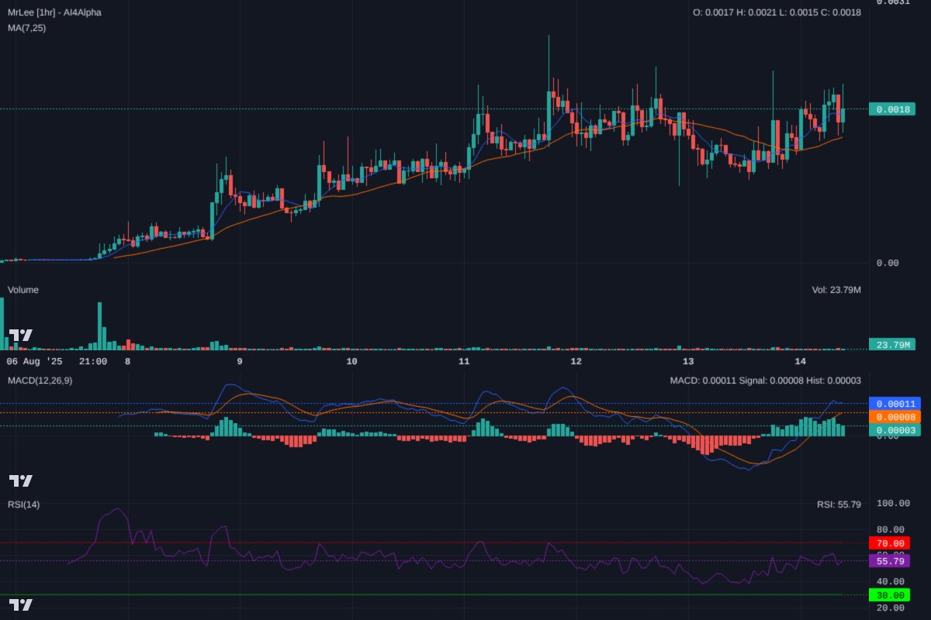Click day 13 on the time axis
Viewport: 931px width, 620px height.
(x=688, y=361)
